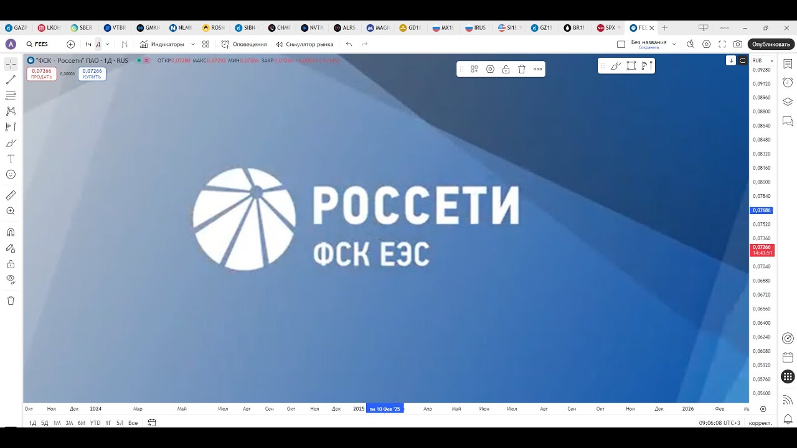Open the watchlist panel
797x448 pixels.
pos(788,64)
